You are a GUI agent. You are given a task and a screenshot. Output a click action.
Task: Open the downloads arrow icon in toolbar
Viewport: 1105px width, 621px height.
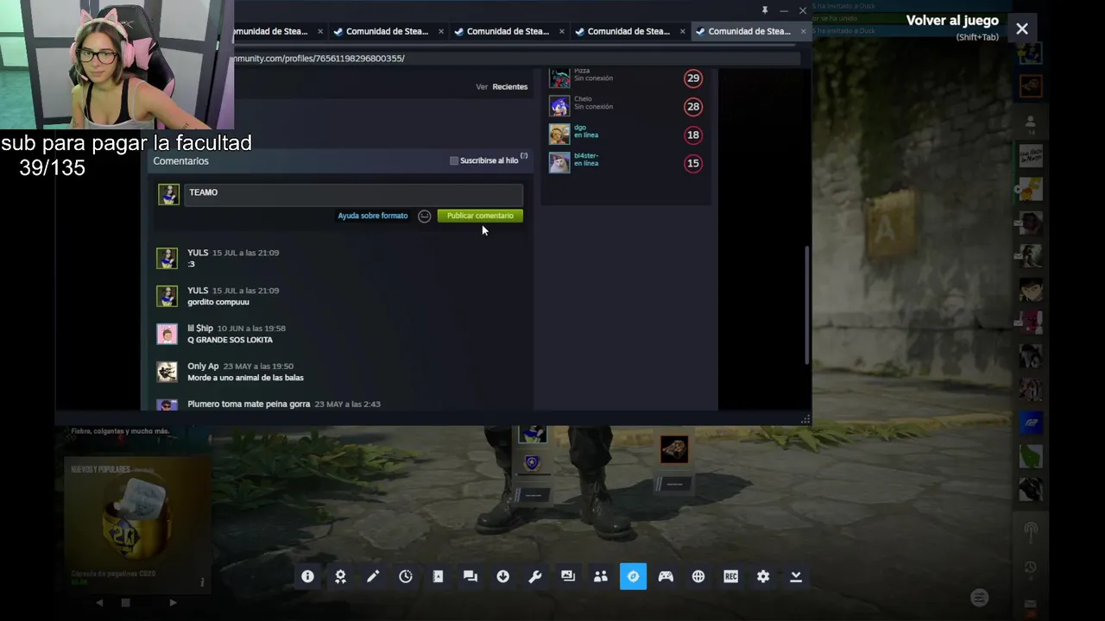point(503,576)
